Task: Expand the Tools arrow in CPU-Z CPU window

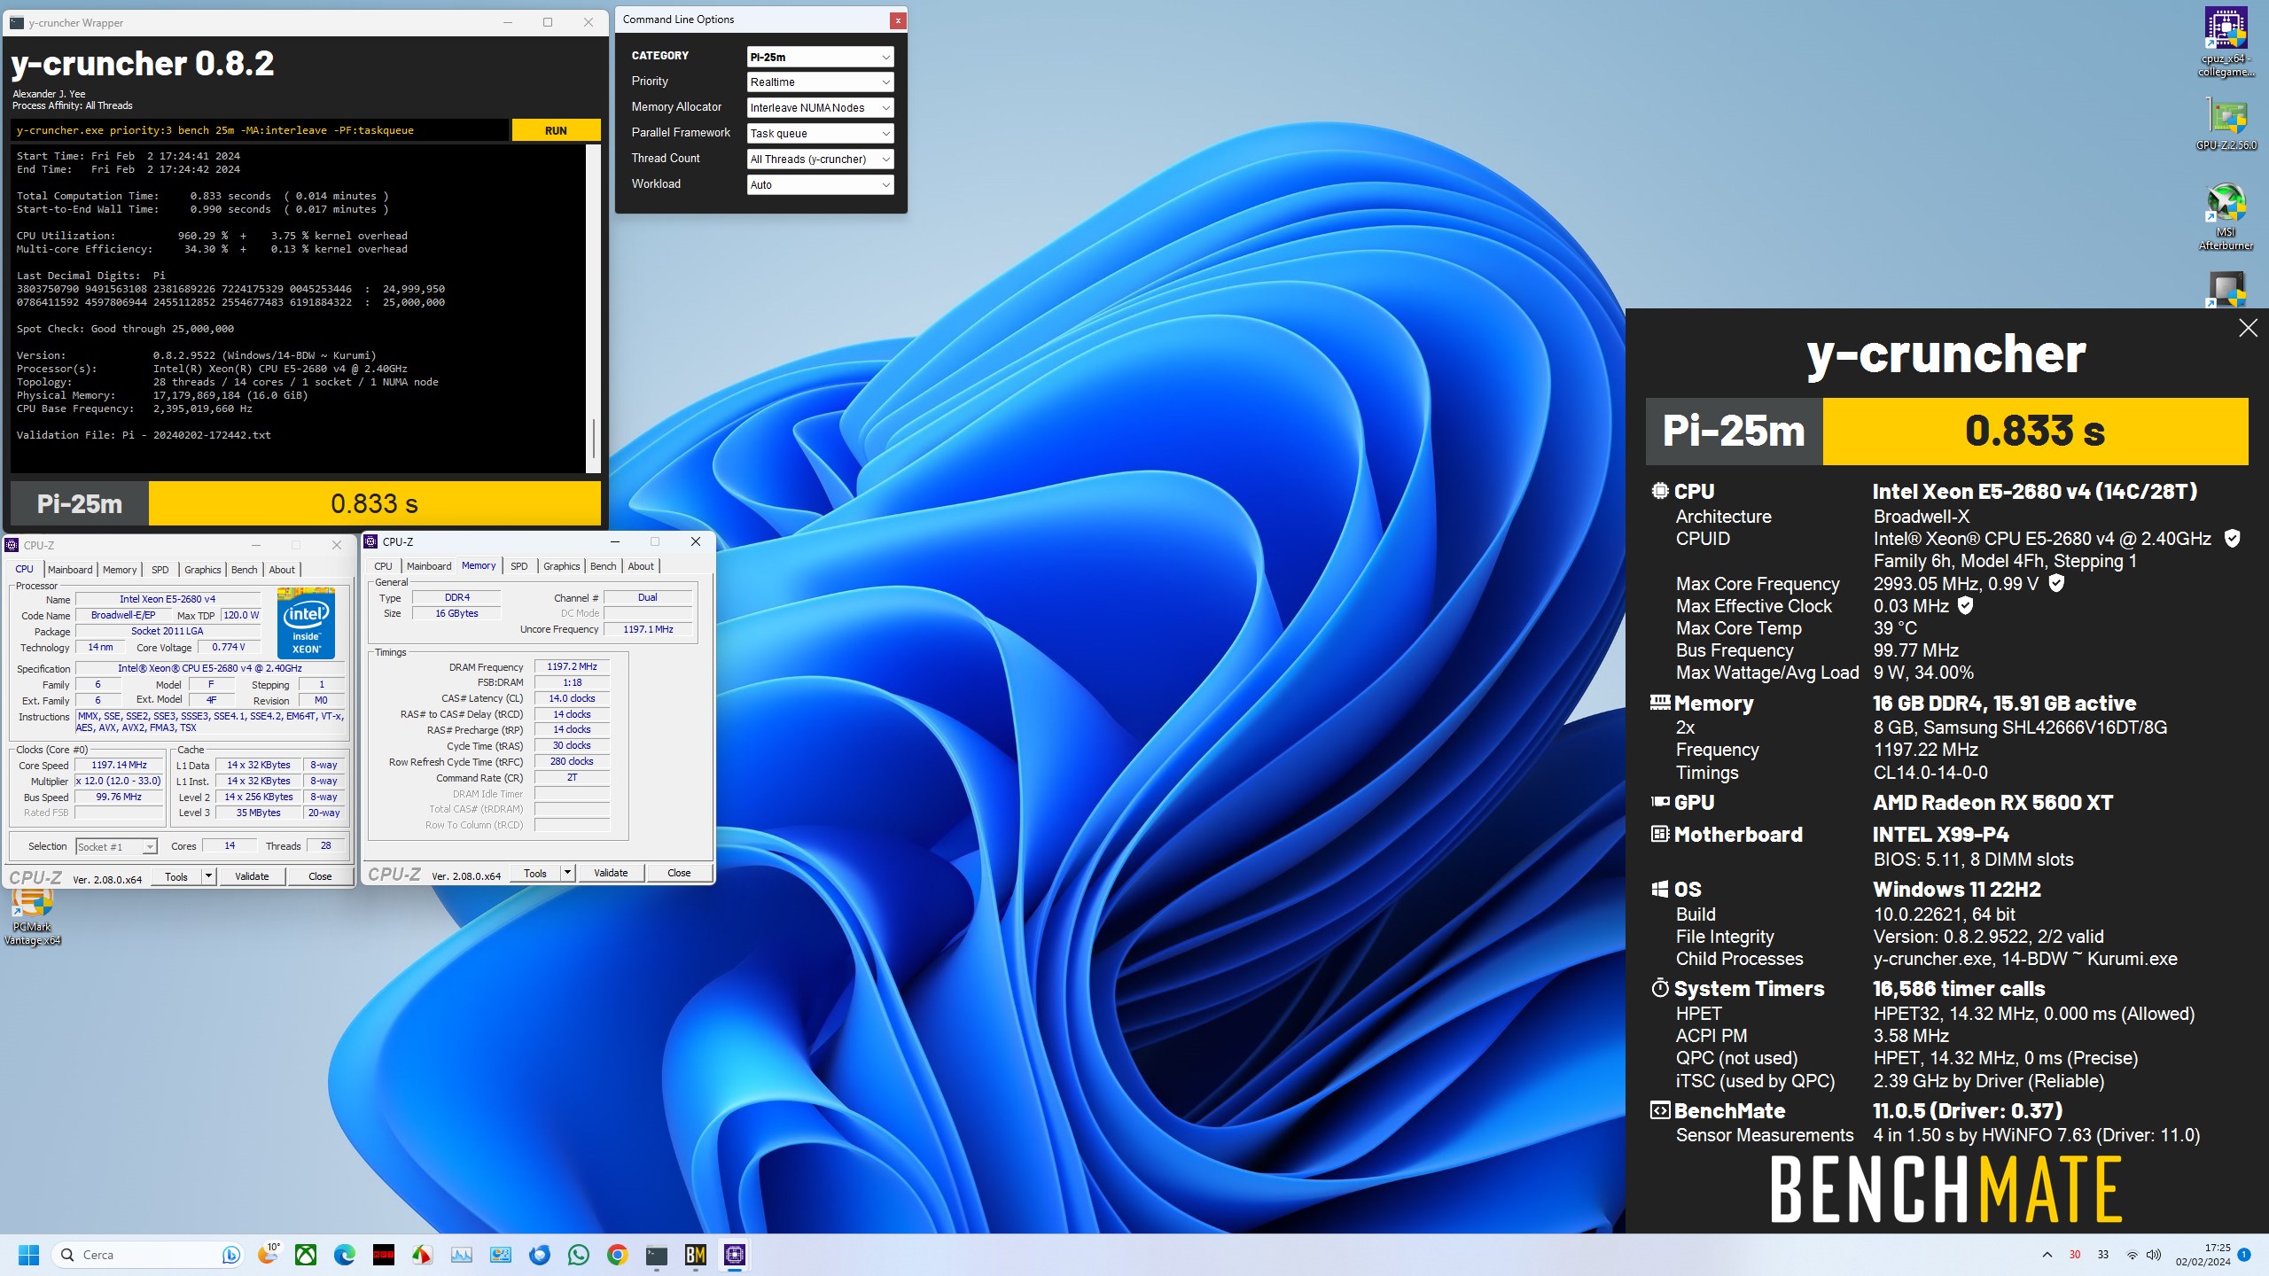Action: (x=208, y=876)
